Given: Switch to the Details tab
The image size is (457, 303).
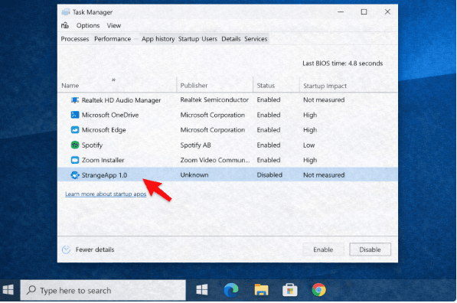Looking at the screenshot, I should point(231,39).
